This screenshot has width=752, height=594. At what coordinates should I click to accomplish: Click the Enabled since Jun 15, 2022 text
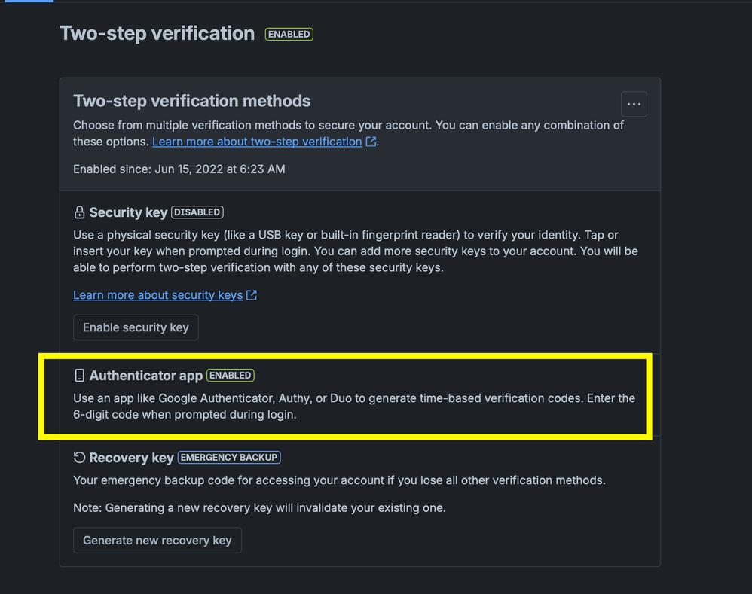pyautogui.click(x=179, y=169)
